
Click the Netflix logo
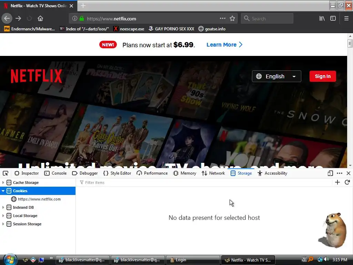37,76
